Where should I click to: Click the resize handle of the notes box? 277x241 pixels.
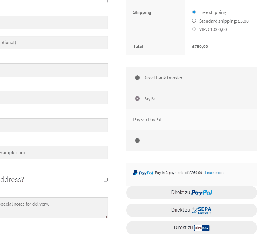(106, 217)
